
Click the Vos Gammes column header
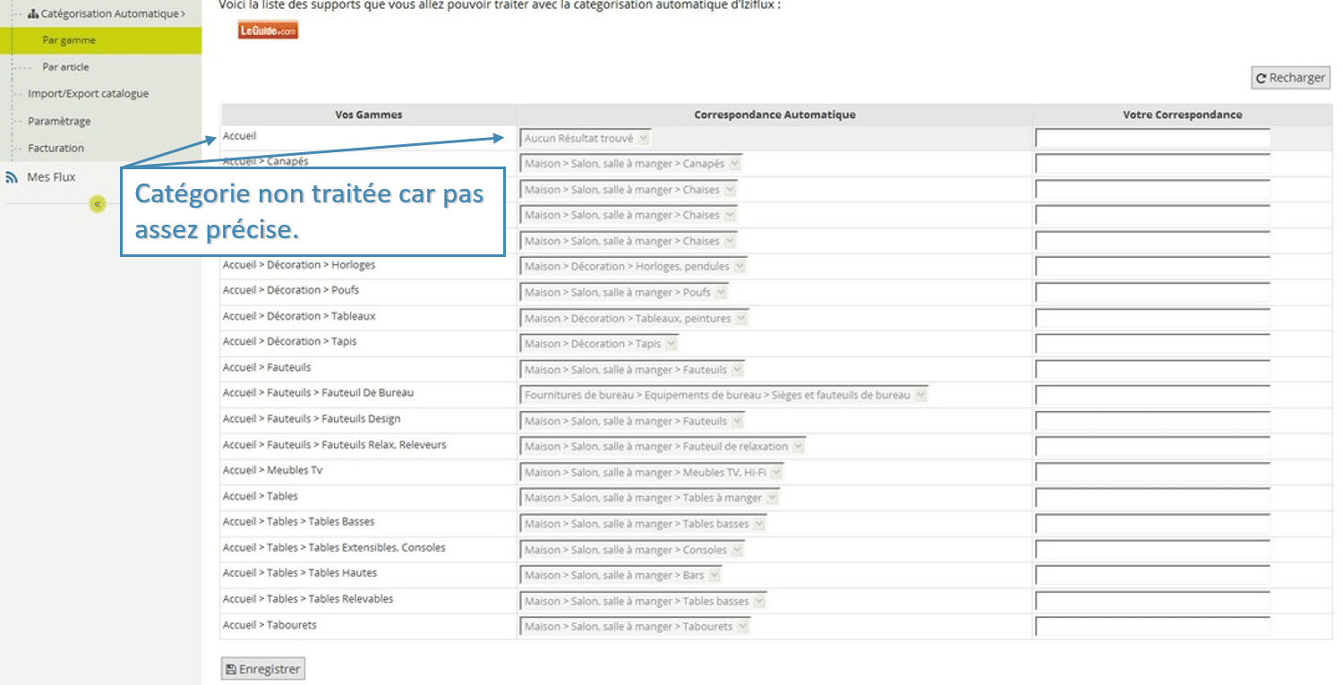369,115
